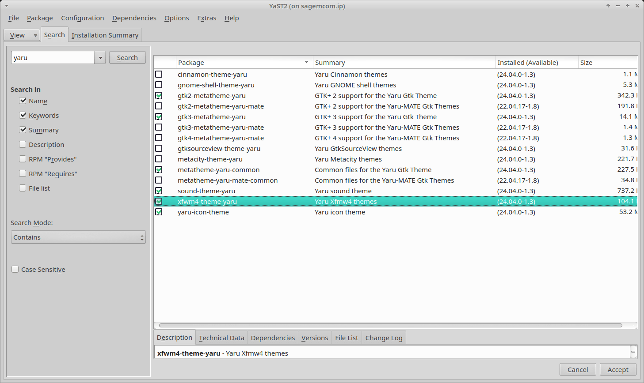Open the Search Mode Contains dropdown
644x383 pixels.
coord(78,237)
